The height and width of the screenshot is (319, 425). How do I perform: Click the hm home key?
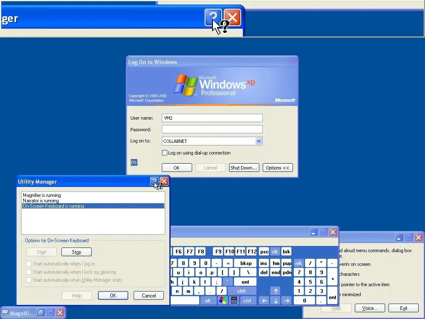pyautogui.click(x=276, y=263)
